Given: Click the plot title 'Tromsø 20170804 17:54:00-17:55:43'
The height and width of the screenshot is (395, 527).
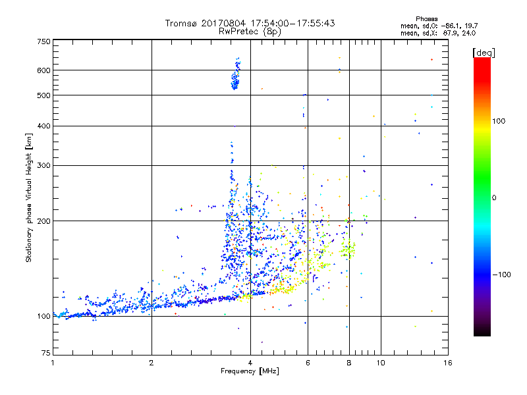Looking at the screenshot, I should 250,23.
